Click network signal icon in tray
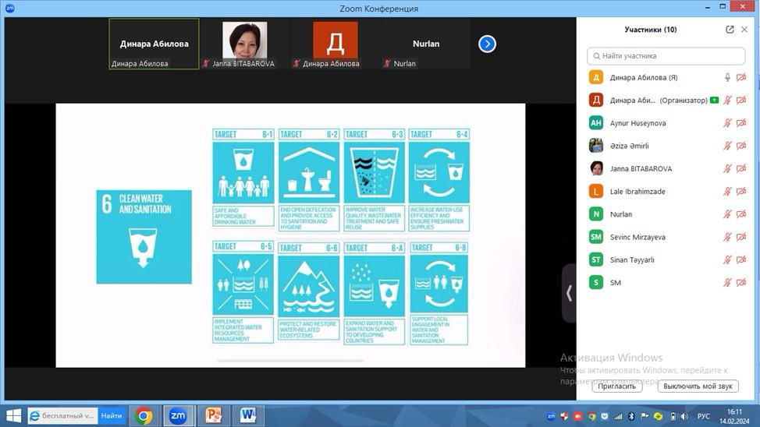 pyautogui.click(x=618, y=416)
